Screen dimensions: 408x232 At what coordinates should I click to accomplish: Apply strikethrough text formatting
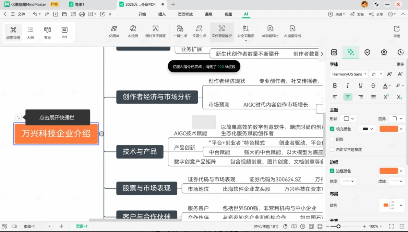(x=373, y=85)
